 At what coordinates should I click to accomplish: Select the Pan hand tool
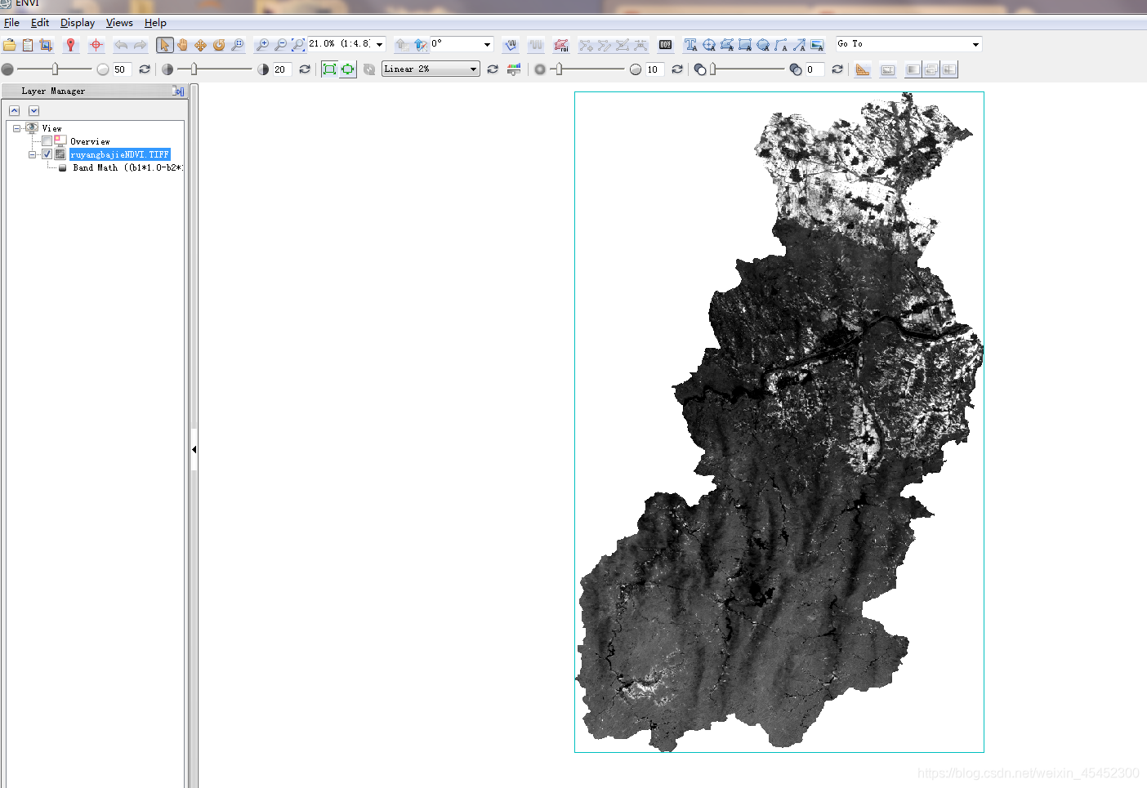183,45
